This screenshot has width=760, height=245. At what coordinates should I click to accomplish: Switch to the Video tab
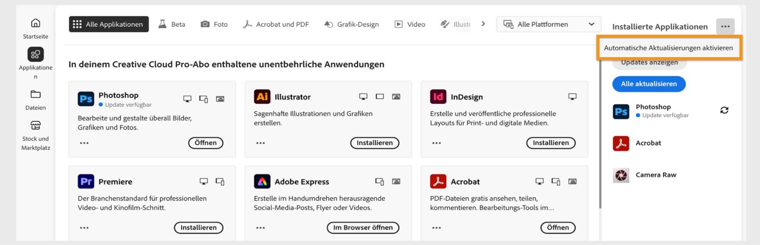click(410, 24)
